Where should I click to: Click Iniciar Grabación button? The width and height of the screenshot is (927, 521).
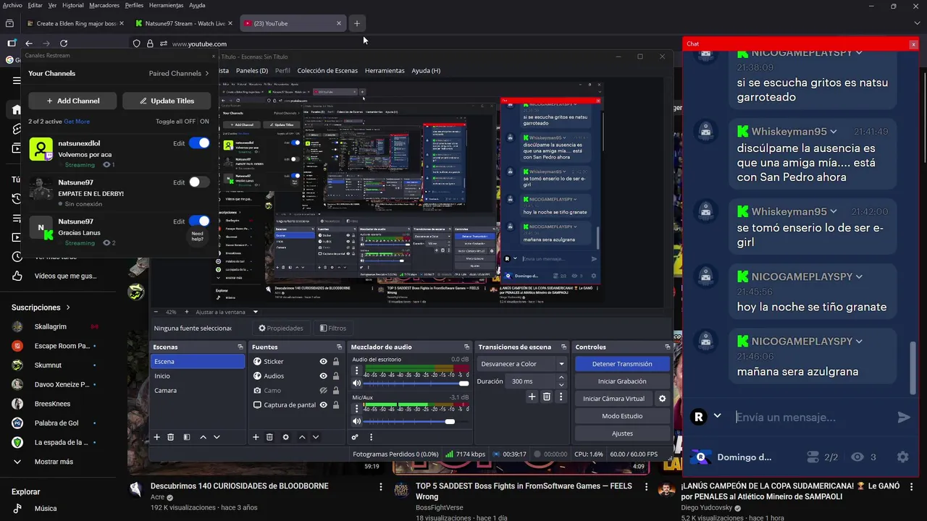pos(622,381)
